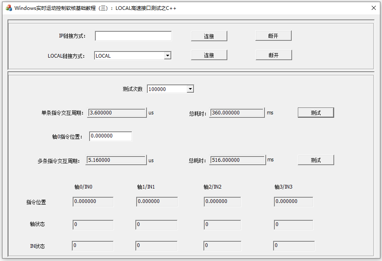Image resolution: width=382 pixels, height=261 pixels.
Task: Open the LOCAL link method dropdown
Action: (x=168, y=56)
